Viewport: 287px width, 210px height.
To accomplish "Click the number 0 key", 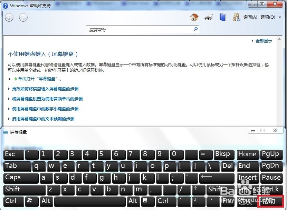I will coord(177,155).
